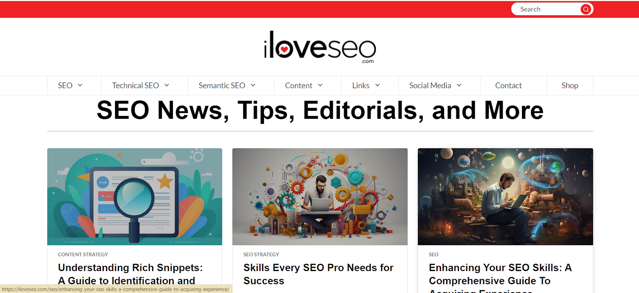This screenshot has width=639, height=293.
Task: Expand the Semantic SEO dropdown chevron
Action: (253, 85)
